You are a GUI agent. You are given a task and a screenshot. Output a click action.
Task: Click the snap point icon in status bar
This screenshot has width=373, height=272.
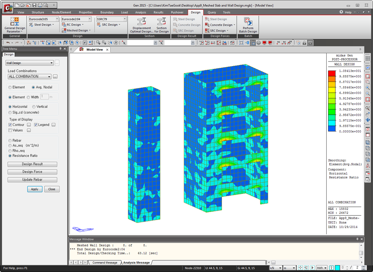coord(301,268)
